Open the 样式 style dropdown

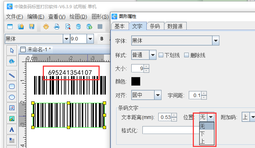(x=152, y=55)
